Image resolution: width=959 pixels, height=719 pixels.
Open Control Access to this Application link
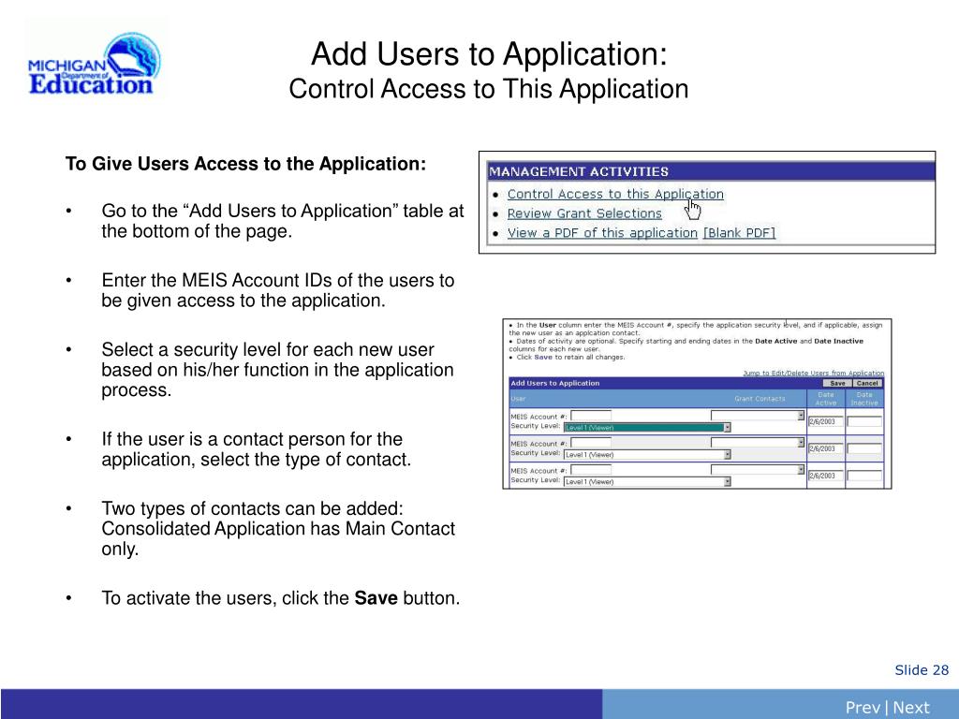(615, 194)
